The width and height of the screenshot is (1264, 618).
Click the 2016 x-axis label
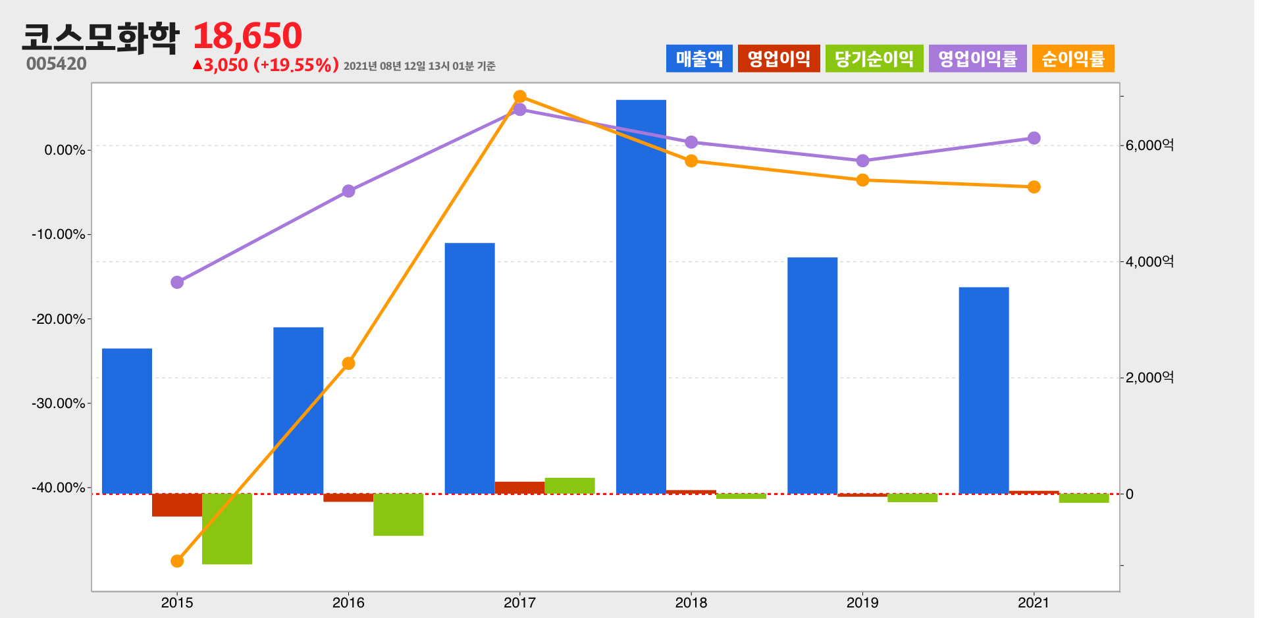point(348,602)
